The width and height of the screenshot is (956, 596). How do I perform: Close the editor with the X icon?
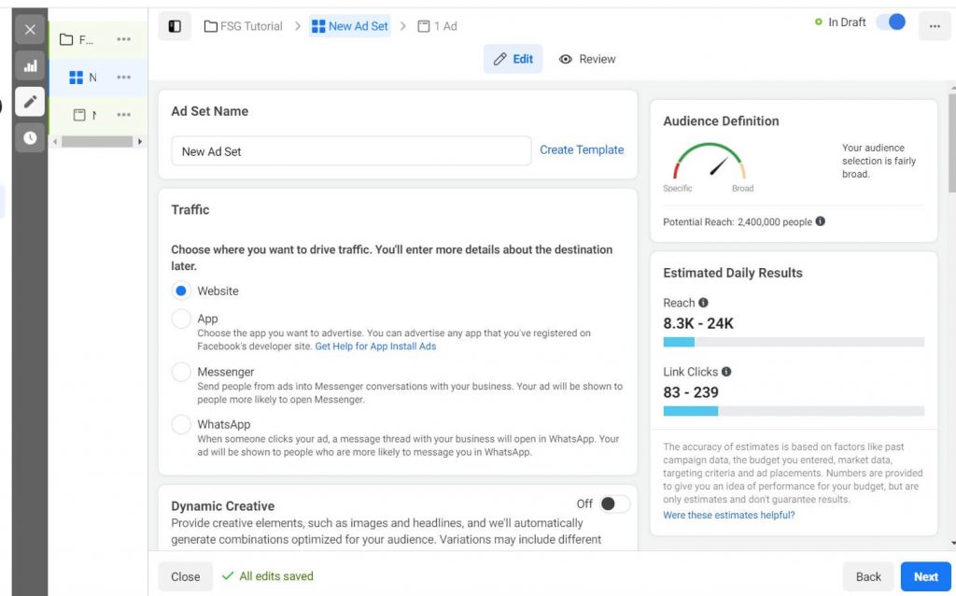coord(30,30)
